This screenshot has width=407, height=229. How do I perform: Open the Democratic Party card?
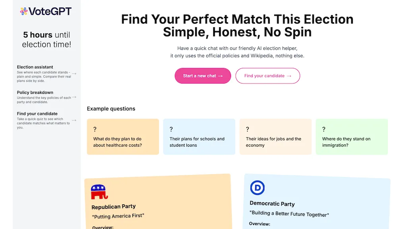point(316,202)
